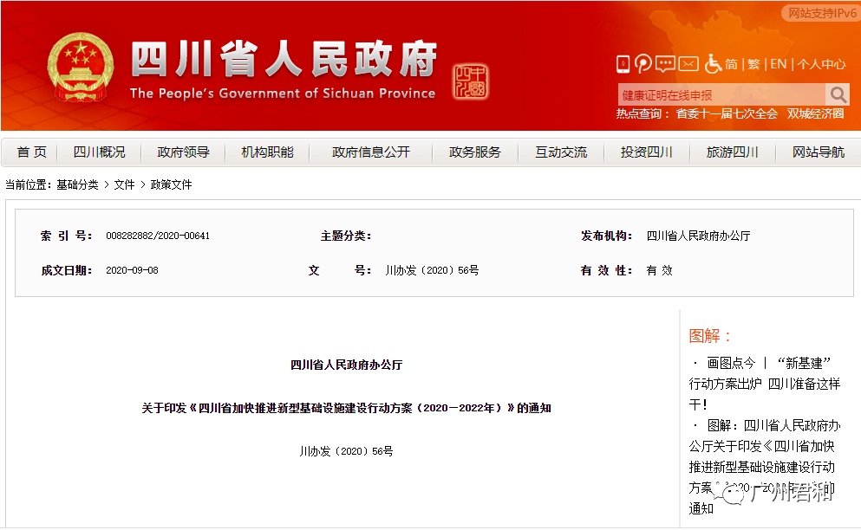The image size is (861, 530).
Task: Click the 主题分类 label
Action: (346, 236)
